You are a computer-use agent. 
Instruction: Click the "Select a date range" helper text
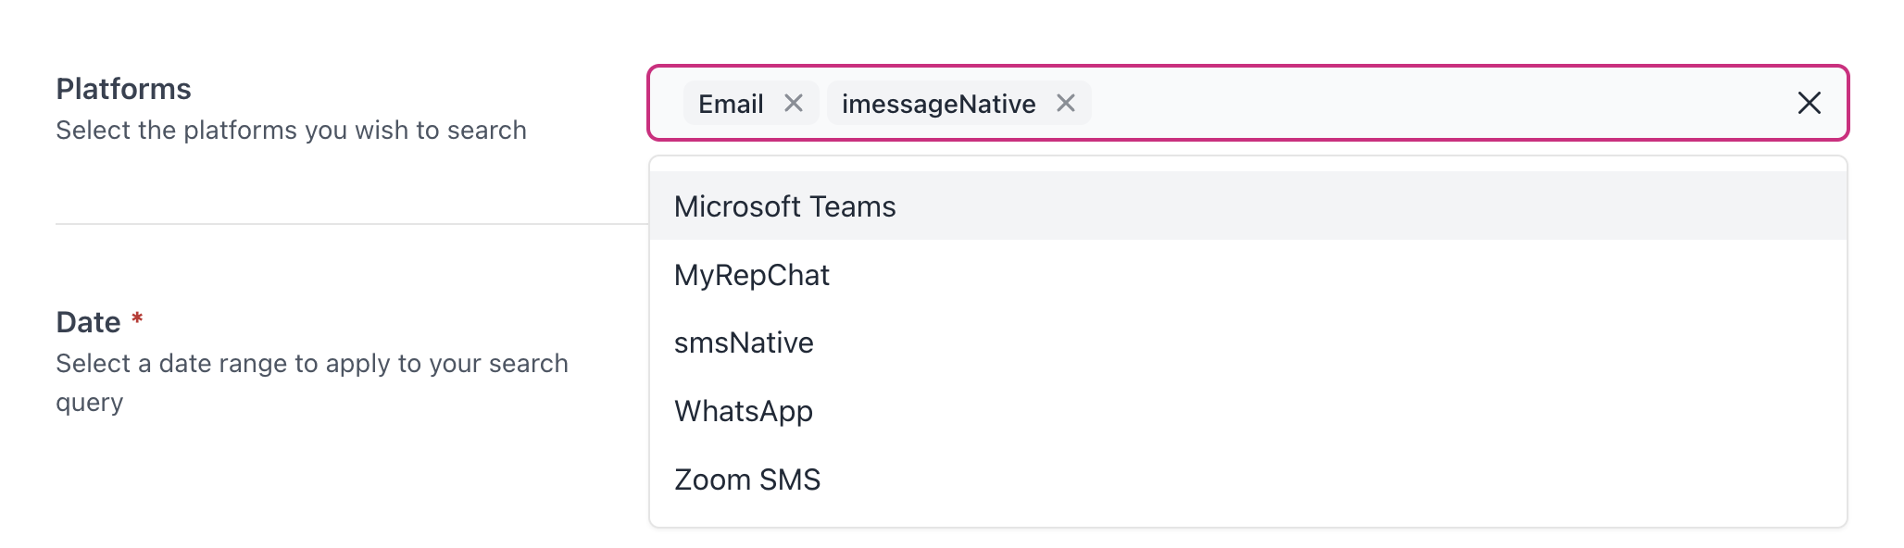click(x=311, y=364)
